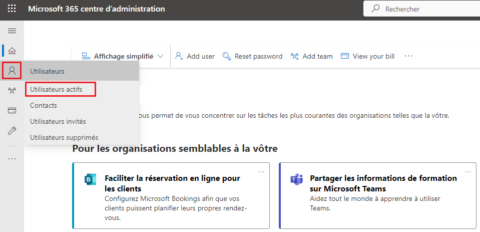
Task: Click in the Rechercher search field
Action: [x=421, y=9]
